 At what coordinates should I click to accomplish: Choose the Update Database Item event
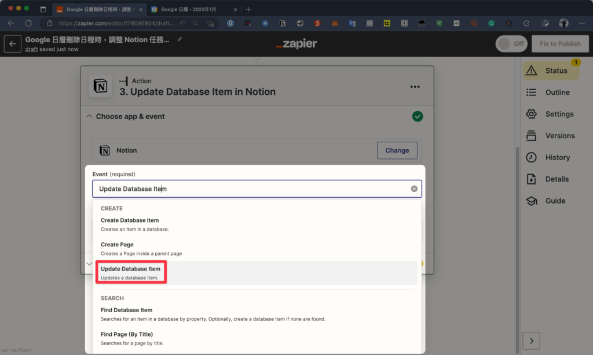(x=257, y=273)
